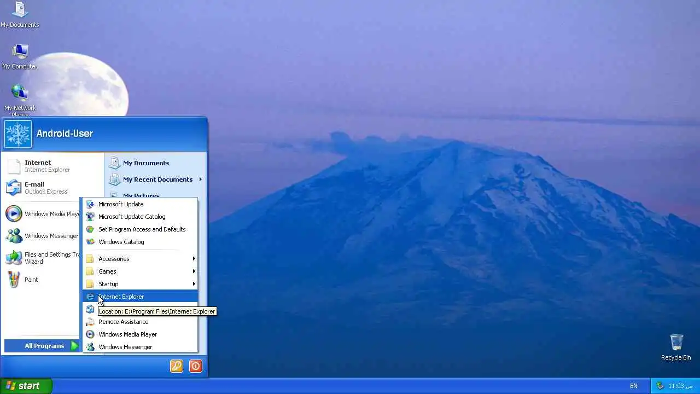
Task: Click the My Recent Documents icon
Action: 114,179
